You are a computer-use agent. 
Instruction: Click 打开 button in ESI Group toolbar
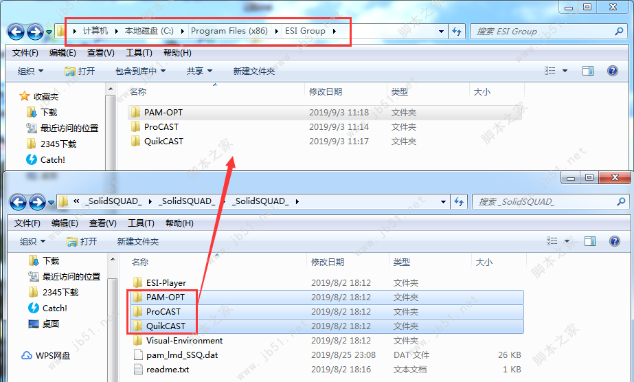click(x=80, y=71)
